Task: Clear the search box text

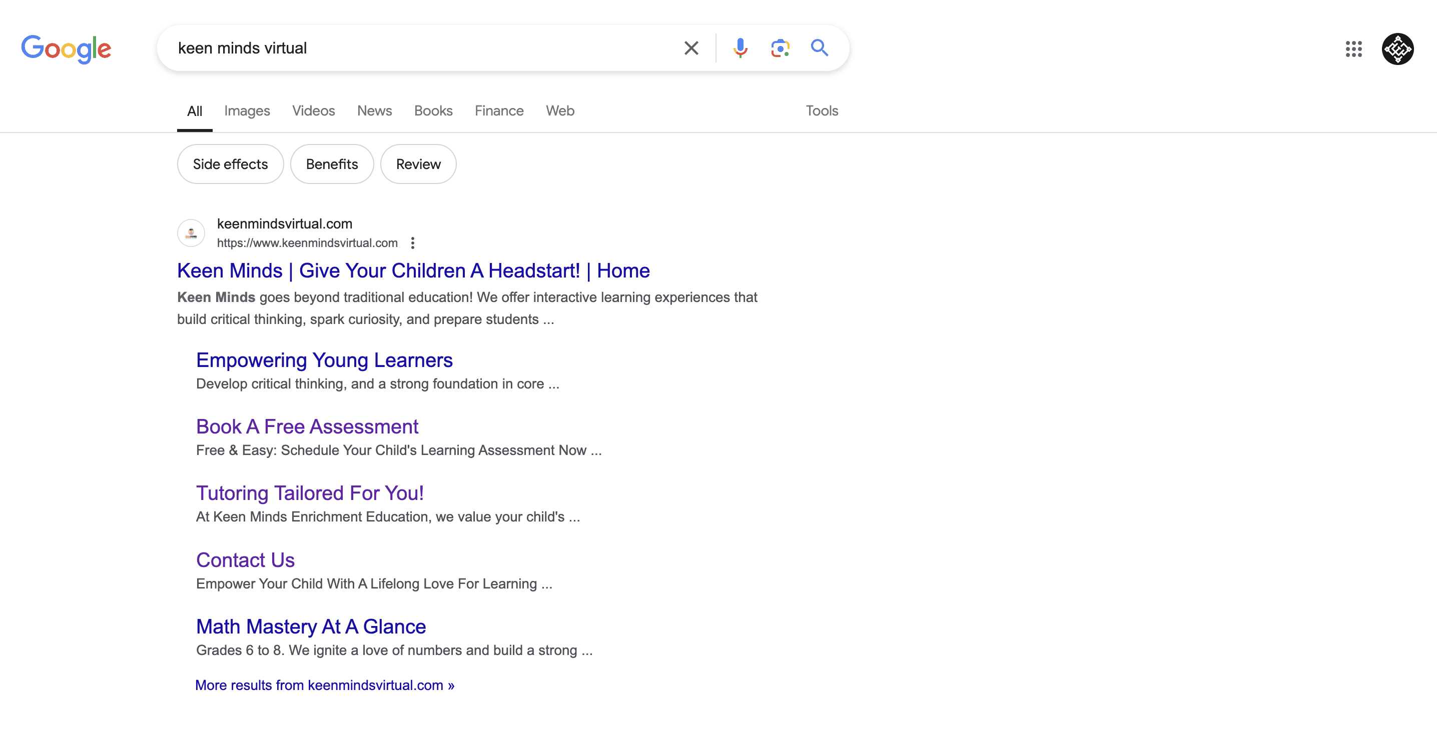Action: click(690, 48)
